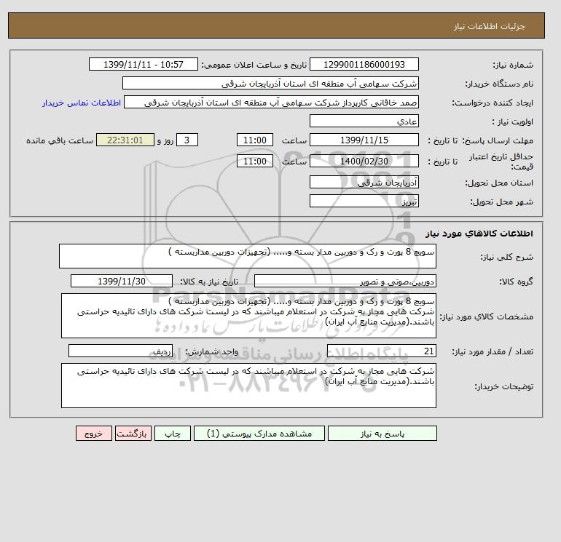Click the تعداد / مقدار مورد نیاز label
Image resolution: width=561 pixels, height=542 pixels.
coord(493,351)
